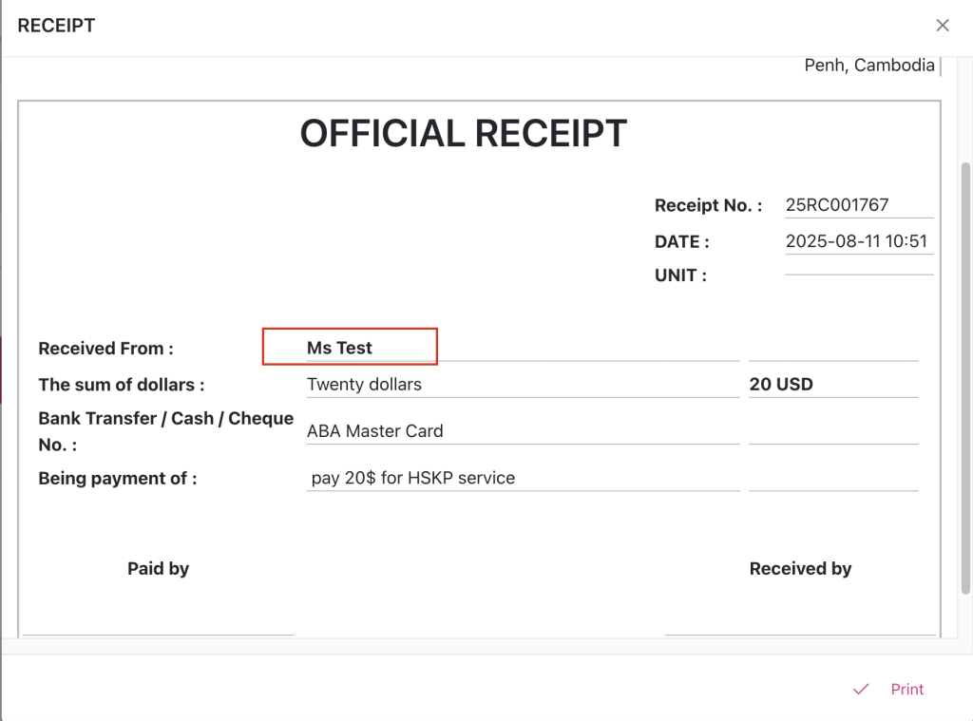This screenshot has height=721, width=973.
Task: Select the 'ABA Master Card' payment method text
Action: [x=375, y=431]
